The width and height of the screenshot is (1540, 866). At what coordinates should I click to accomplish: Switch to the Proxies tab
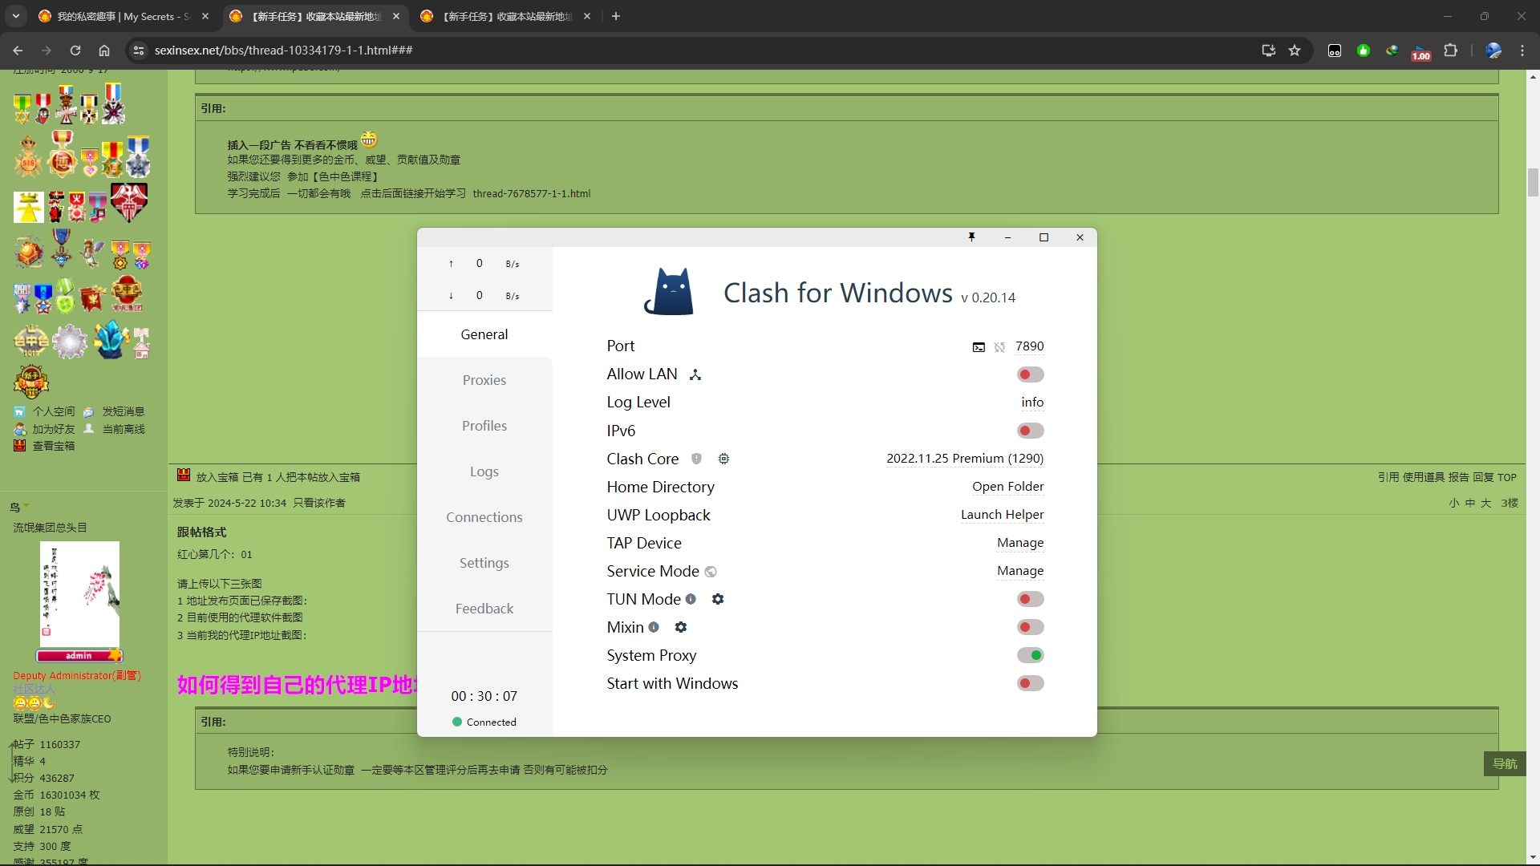click(484, 380)
